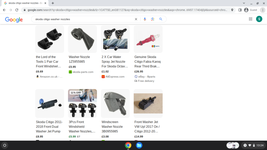
Task: Open '3Pcs Front Windshield Washer Nozzles' listing
Action: pos(82,127)
